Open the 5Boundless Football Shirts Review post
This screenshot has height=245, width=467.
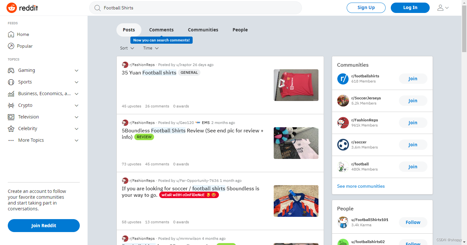pos(193,134)
